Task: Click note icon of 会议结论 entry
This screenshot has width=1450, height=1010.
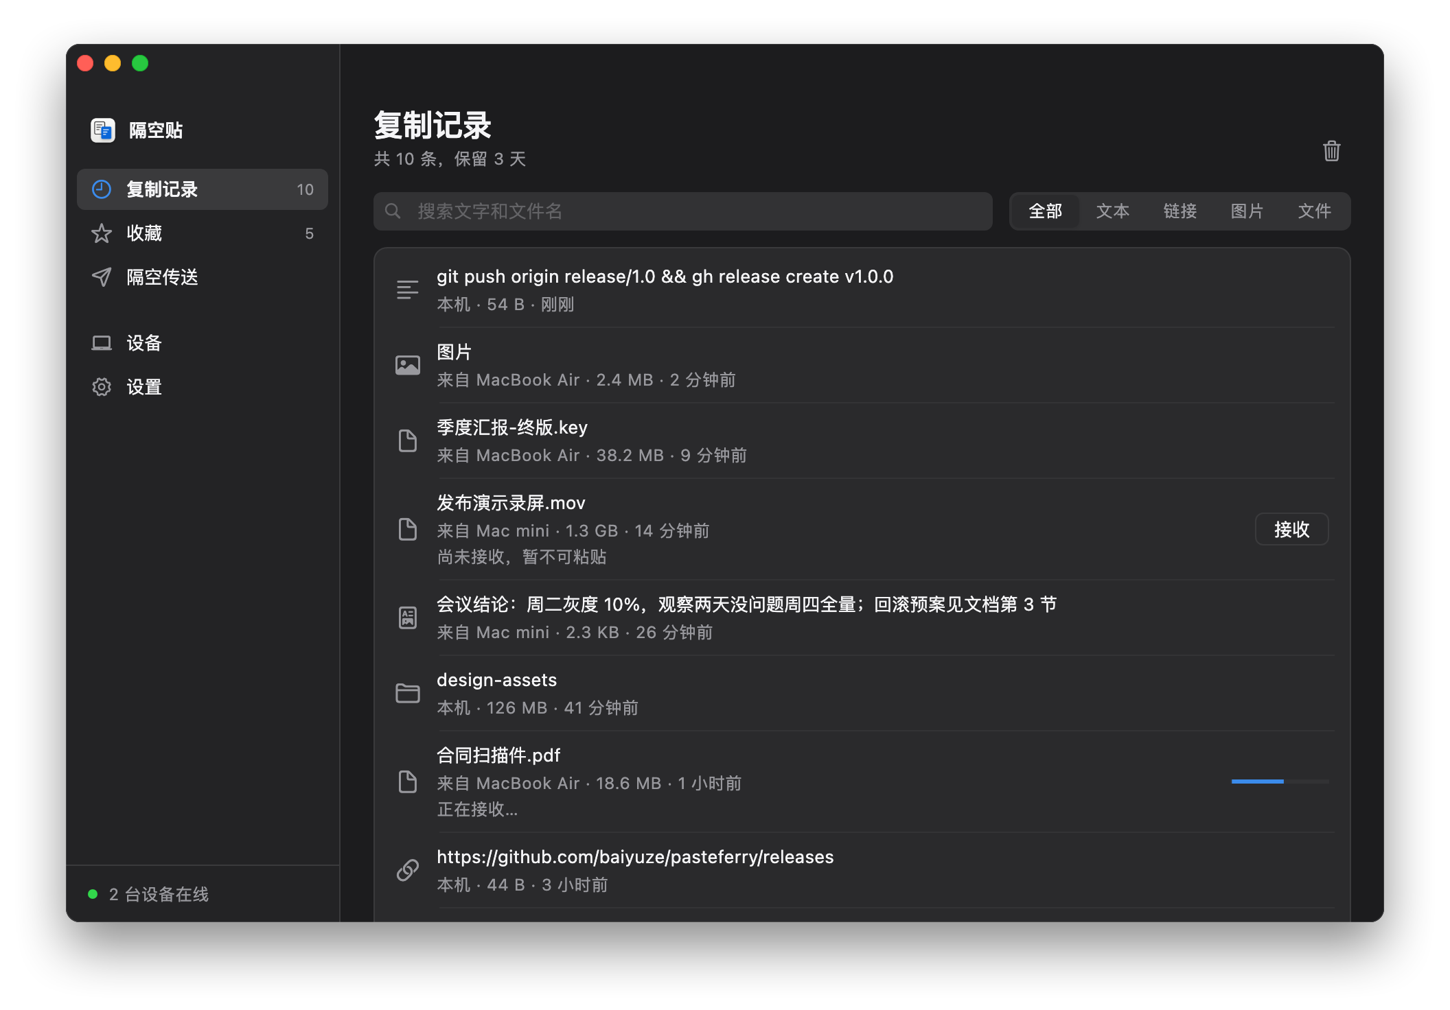Action: pos(407,618)
